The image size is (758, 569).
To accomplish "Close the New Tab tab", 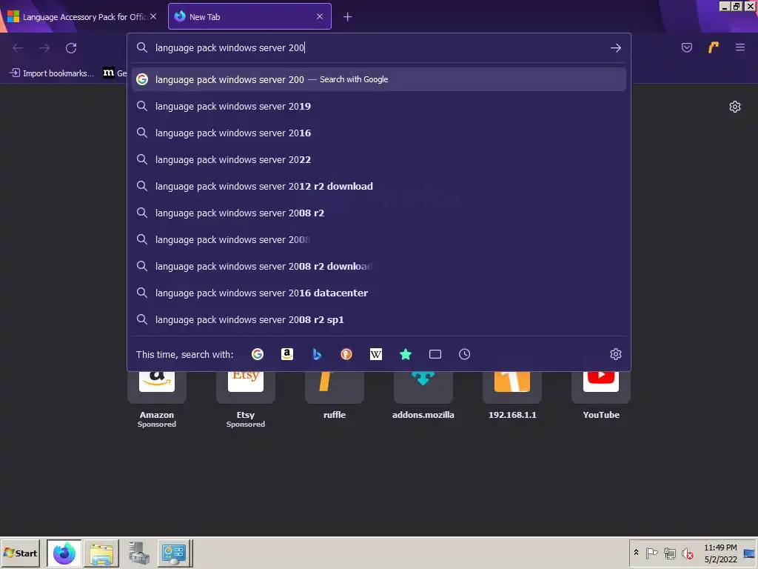I will point(320,16).
